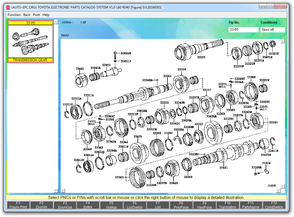Select part number 33426A gear label
This screenshot has height=217, width=294.
211,116
